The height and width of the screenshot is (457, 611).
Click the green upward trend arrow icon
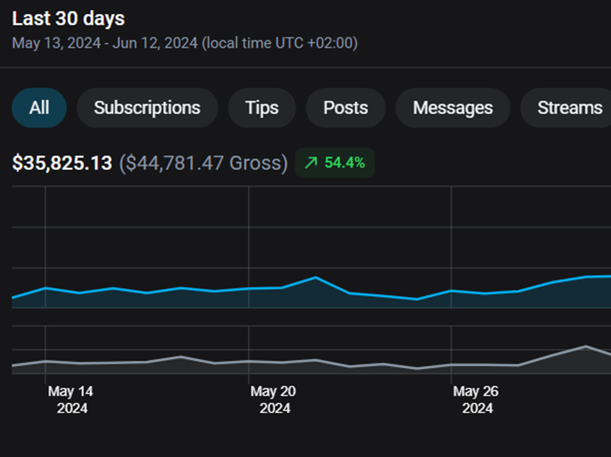311,163
